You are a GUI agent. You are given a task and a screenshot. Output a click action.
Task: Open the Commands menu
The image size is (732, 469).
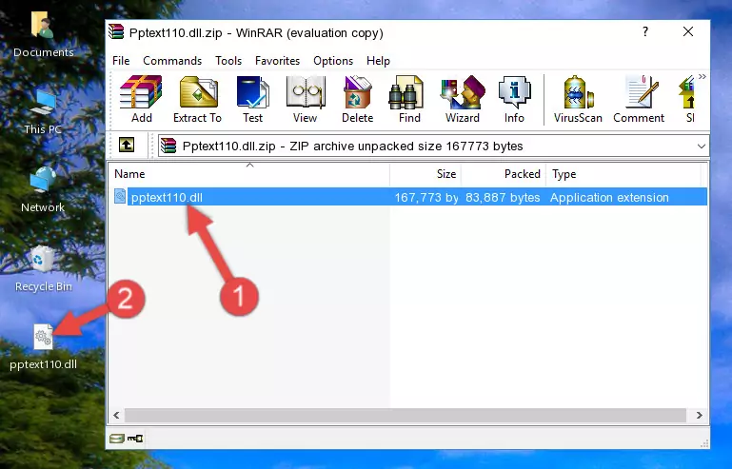172,61
